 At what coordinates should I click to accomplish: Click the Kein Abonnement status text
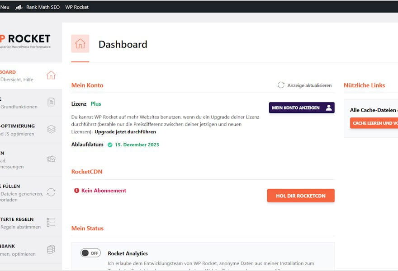pyautogui.click(x=104, y=191)
